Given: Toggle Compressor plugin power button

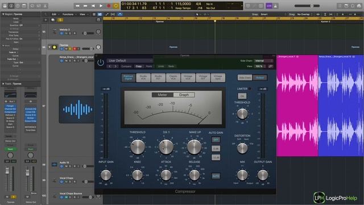Looking at the screenshot, I should tap(101, 63).
